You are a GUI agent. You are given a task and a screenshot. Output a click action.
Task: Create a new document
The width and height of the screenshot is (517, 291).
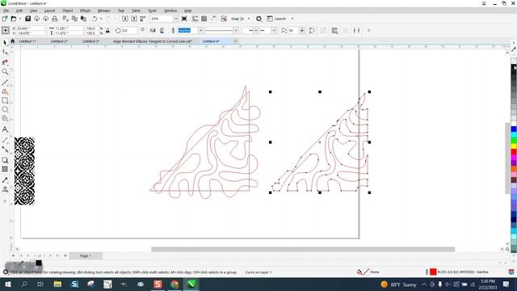pos(5,19)
